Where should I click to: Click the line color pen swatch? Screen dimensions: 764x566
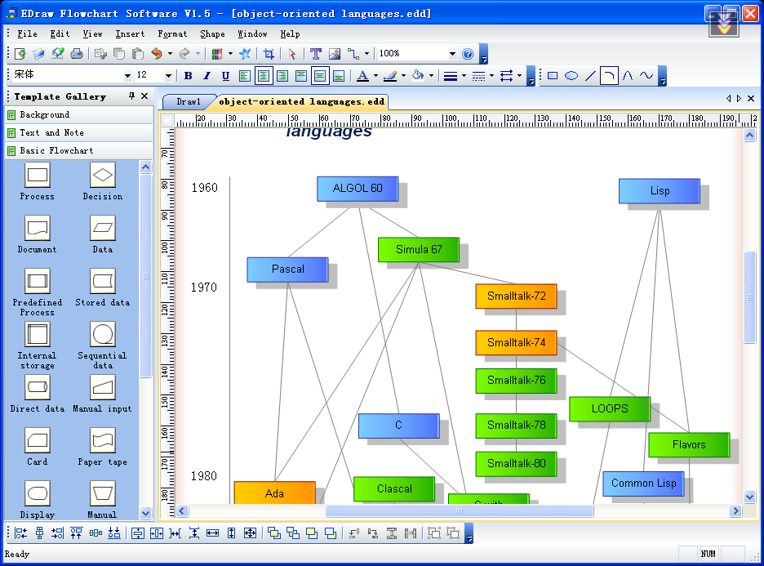coord(390,76)
